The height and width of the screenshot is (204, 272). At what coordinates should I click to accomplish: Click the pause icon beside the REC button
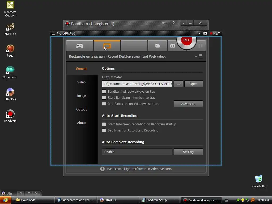click(200, 46)
